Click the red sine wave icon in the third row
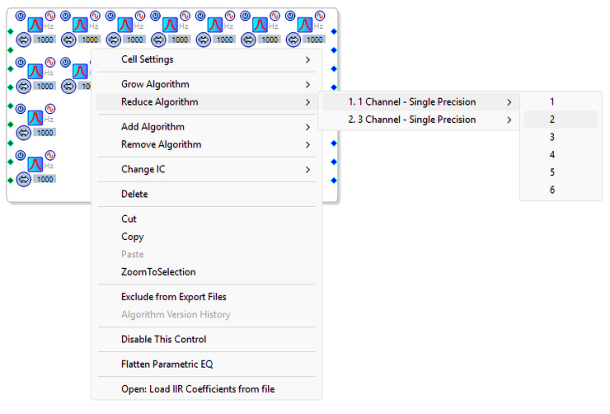Screen dimensions: 610x414 click(49, 109)
